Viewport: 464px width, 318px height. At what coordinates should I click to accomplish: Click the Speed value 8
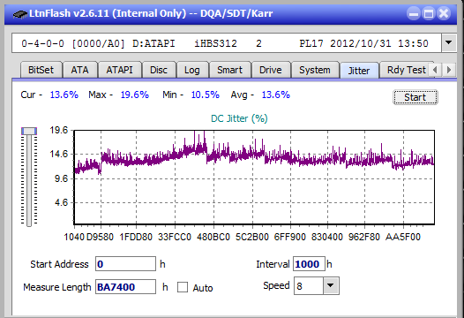(x=299, y=286)
